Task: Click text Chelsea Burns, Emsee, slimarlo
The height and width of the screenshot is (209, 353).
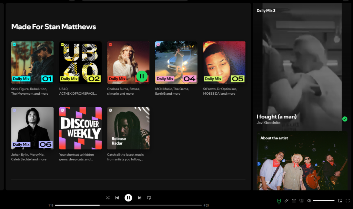Action: click(124, 91)
